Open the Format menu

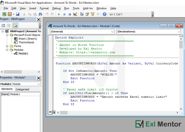click(44, 8)
